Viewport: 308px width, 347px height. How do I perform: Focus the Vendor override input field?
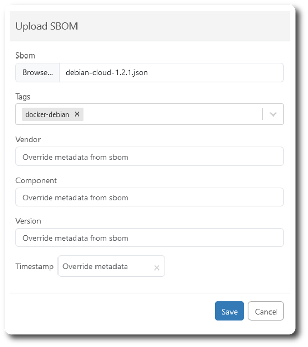pos(149,157)
